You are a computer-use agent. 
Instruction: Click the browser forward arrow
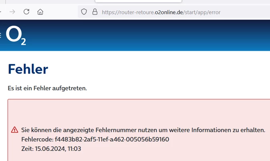12,12
